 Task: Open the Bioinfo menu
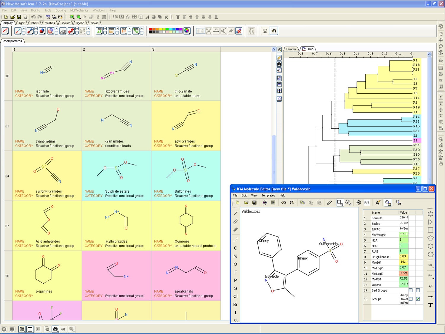[x=36, y=10]
